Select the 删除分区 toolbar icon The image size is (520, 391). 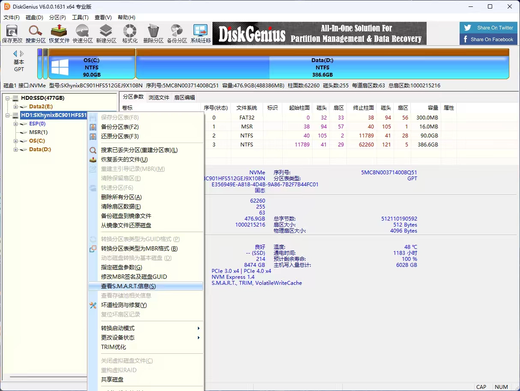152,33
